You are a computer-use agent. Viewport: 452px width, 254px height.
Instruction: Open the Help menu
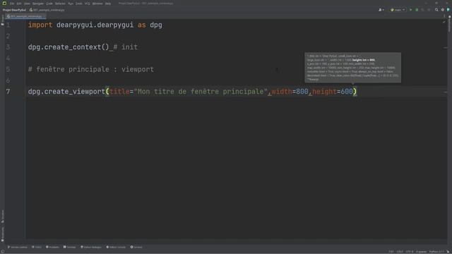(x=108, y=4)
